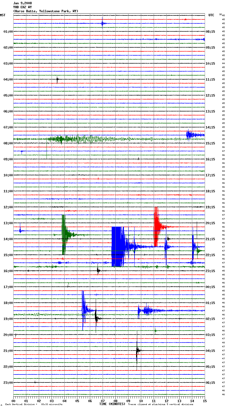This screenshot has width=226, height=408.
Task: Click the '21:00' MST time label
Action: (x=8, y=351)
